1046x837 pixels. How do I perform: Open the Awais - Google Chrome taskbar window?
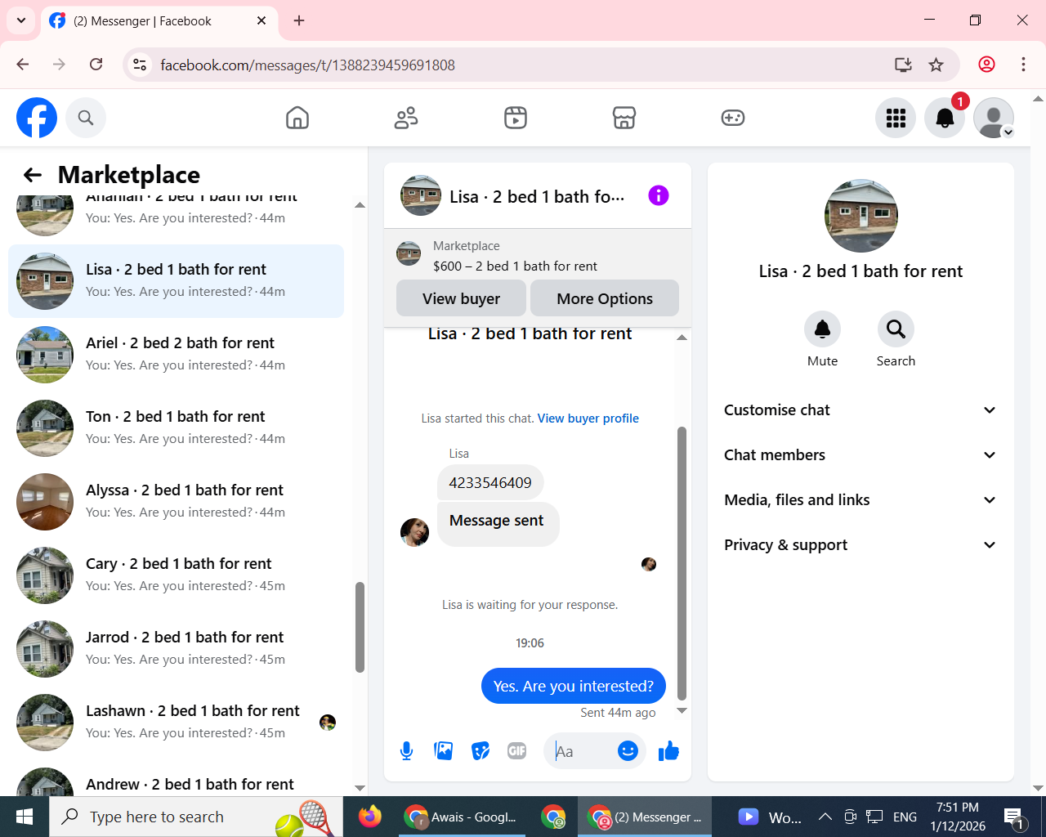click(462, 817)
